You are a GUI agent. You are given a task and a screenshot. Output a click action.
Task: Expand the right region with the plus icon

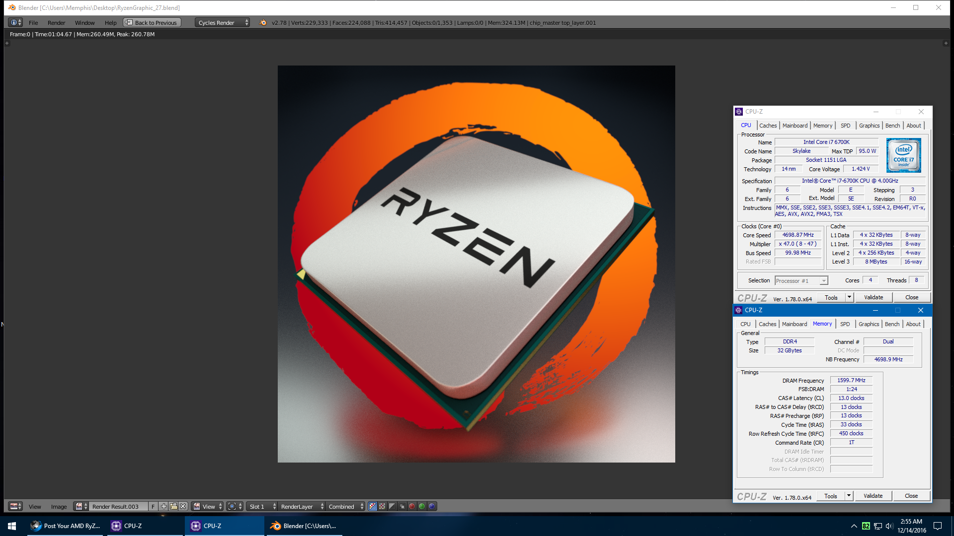(x=946, y=43)
